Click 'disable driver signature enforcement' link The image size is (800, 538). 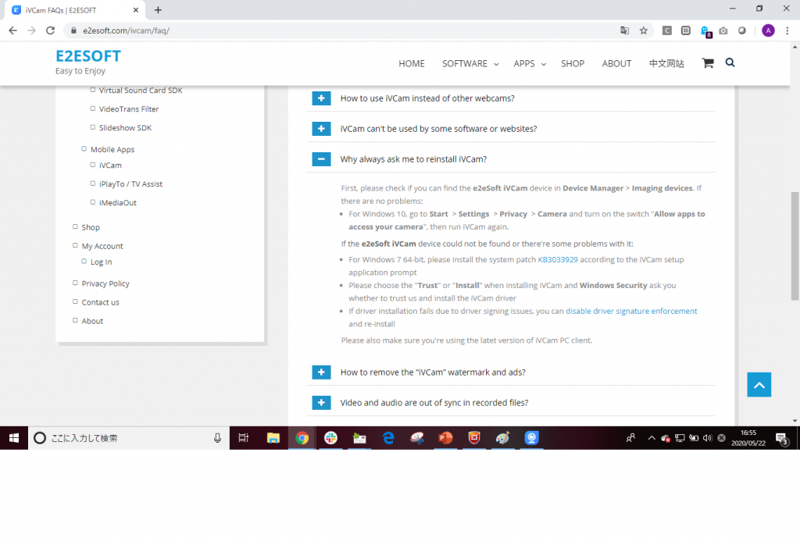coord(631,311)
